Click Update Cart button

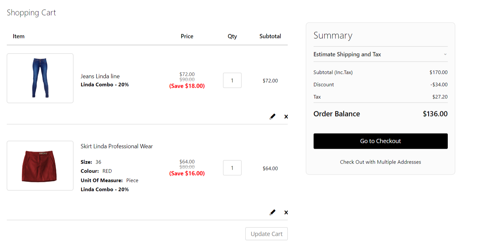266,234
